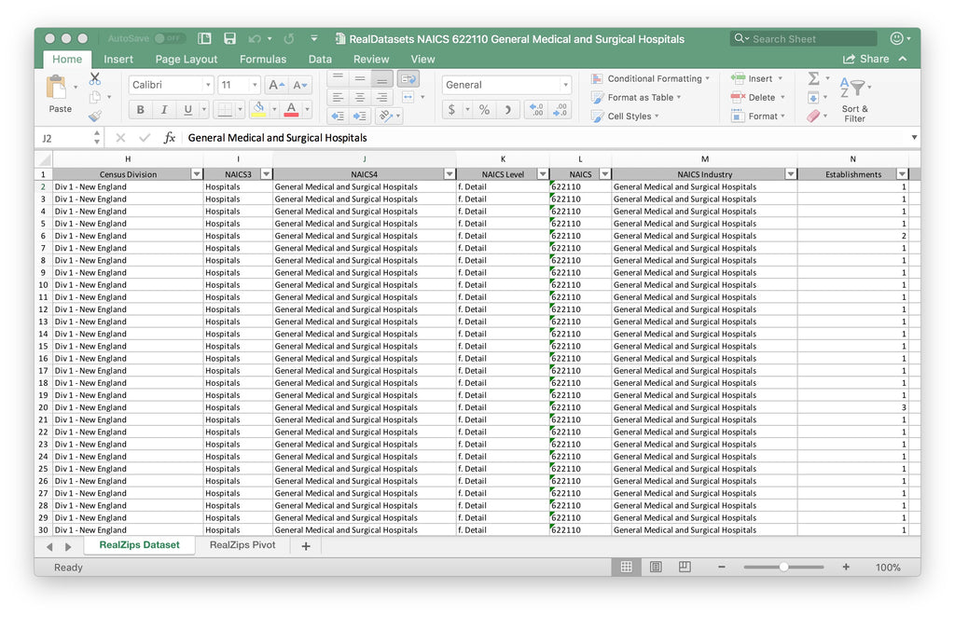The width and height of the screenshot is (955, 617).
Task: Click the percent style icon
Action: [483, 110]
